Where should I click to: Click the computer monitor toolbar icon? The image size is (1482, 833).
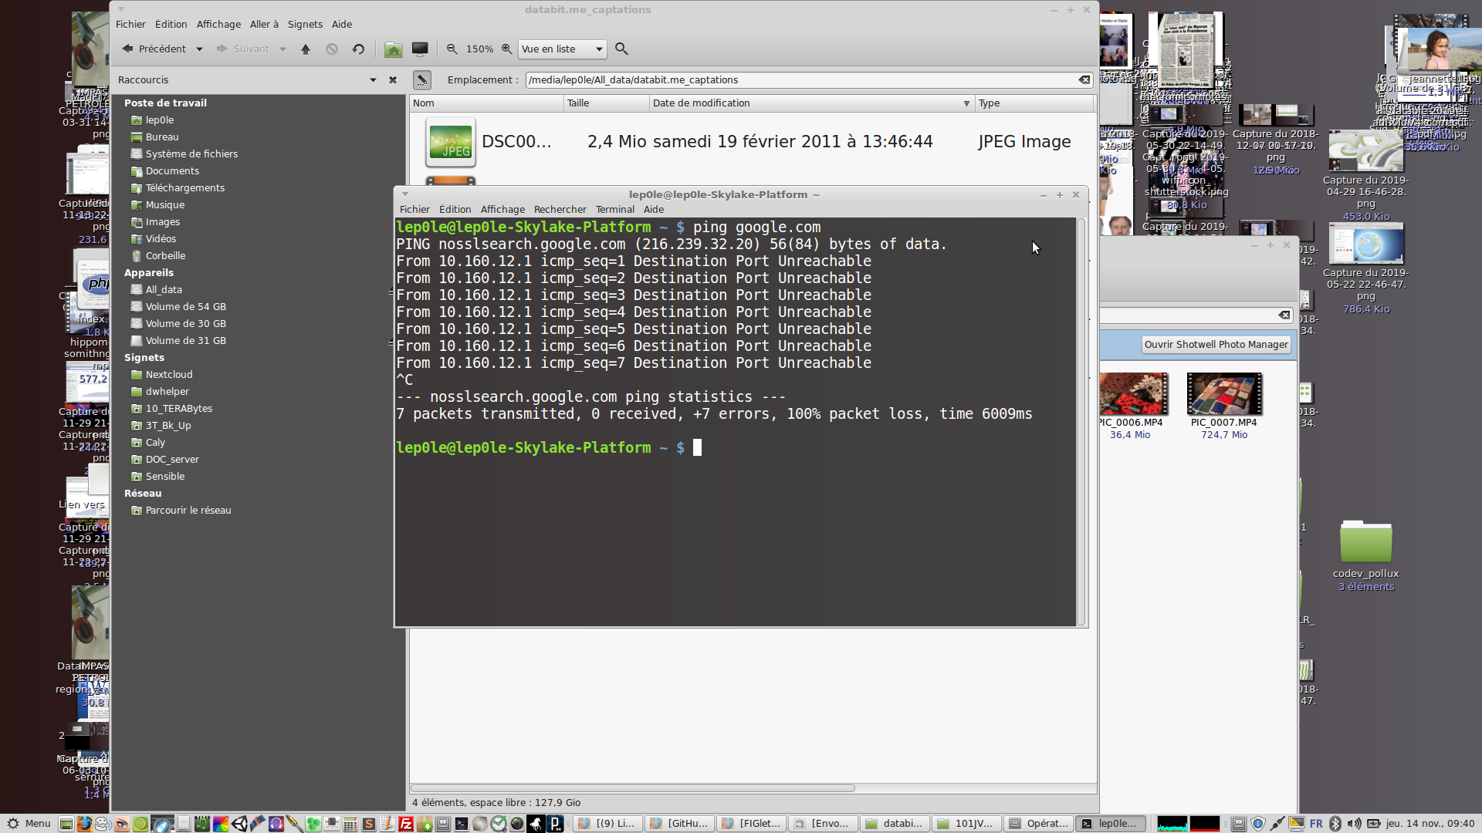[420, 49]
